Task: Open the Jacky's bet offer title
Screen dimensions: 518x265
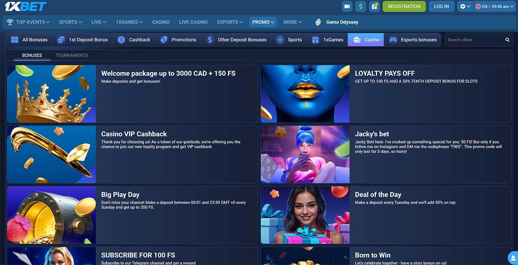Action: coord(372,134)
